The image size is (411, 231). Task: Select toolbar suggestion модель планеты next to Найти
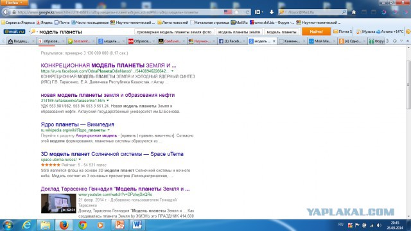coord(281,32)
